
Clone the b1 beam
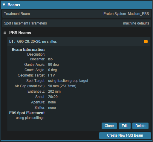click(x=109, y=126)
